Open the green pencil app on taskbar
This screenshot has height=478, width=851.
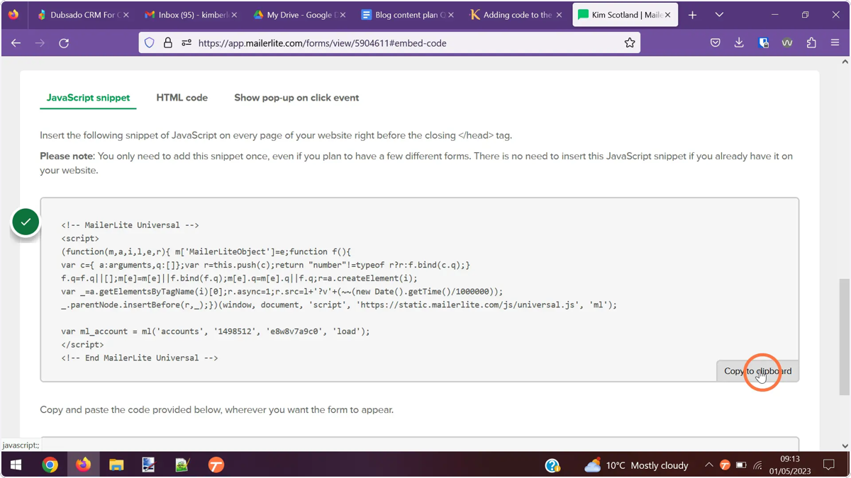(x=182, y=465)
